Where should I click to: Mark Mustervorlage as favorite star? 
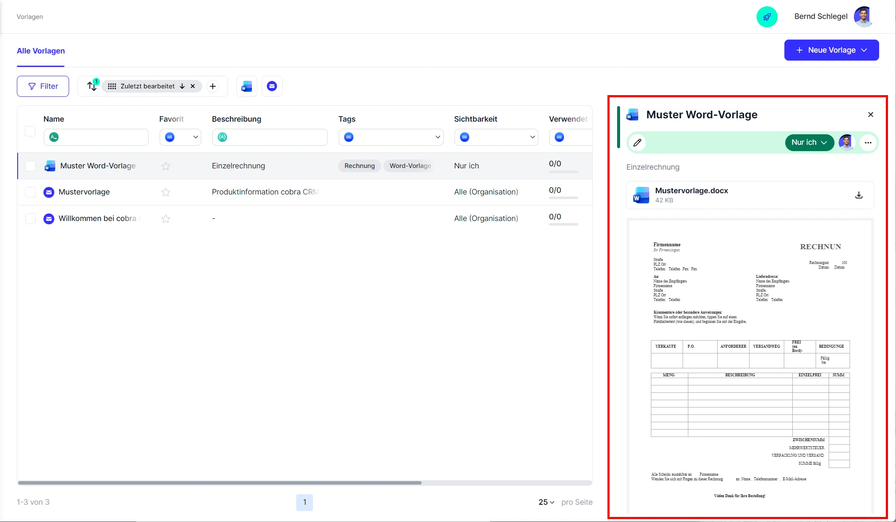tap(166, 192)
